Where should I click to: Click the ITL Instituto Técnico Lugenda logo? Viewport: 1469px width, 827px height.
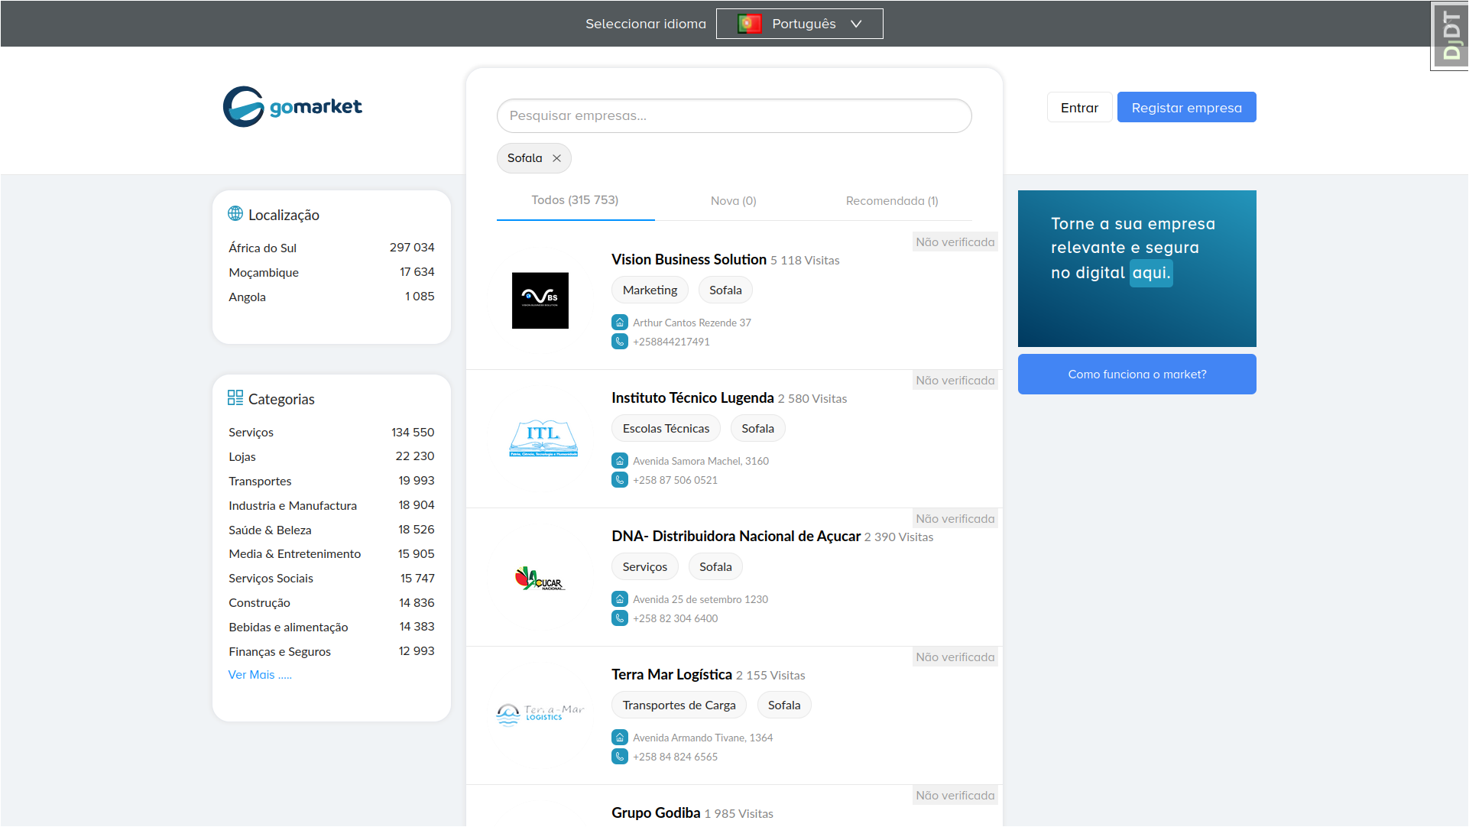click(x=543, y=439)
